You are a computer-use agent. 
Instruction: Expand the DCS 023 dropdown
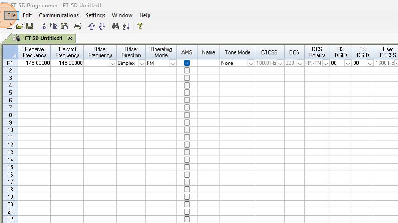click(x=300, y=64)
